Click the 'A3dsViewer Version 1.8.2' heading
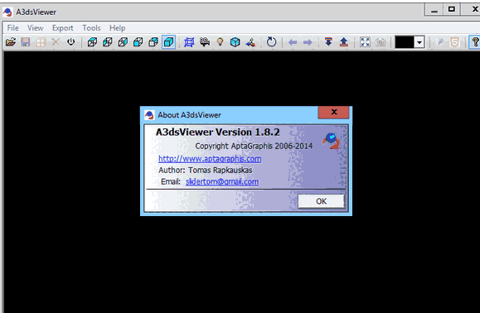The image size is (480, 313). pyautogui.click(x=218, y=132)
